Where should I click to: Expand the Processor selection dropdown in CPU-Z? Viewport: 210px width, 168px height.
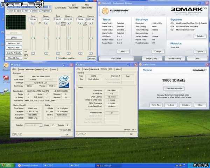pos(41,125)
